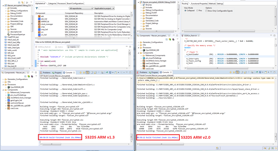Click view menu triangle in left Components view

(x=36, y=76)
